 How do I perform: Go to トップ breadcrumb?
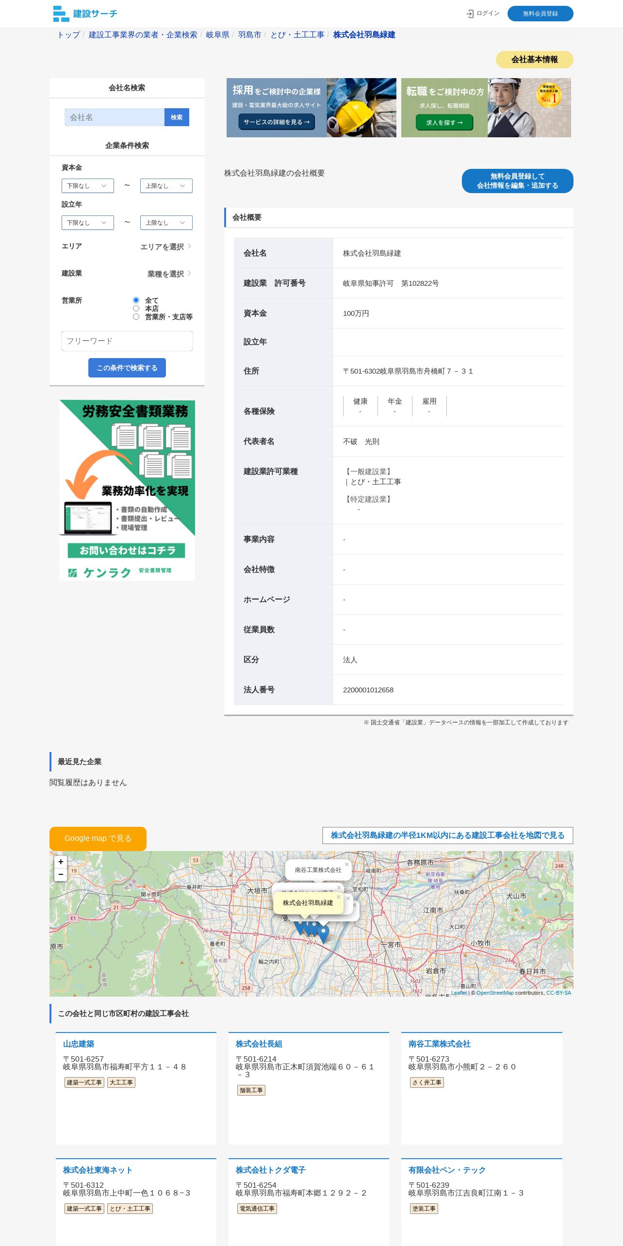tap(68, 35)
